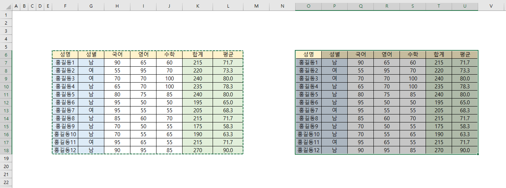The width and height of the screenshot is (506, 188).
Task: Click the Select All corner button
Action: pos(6,6)
